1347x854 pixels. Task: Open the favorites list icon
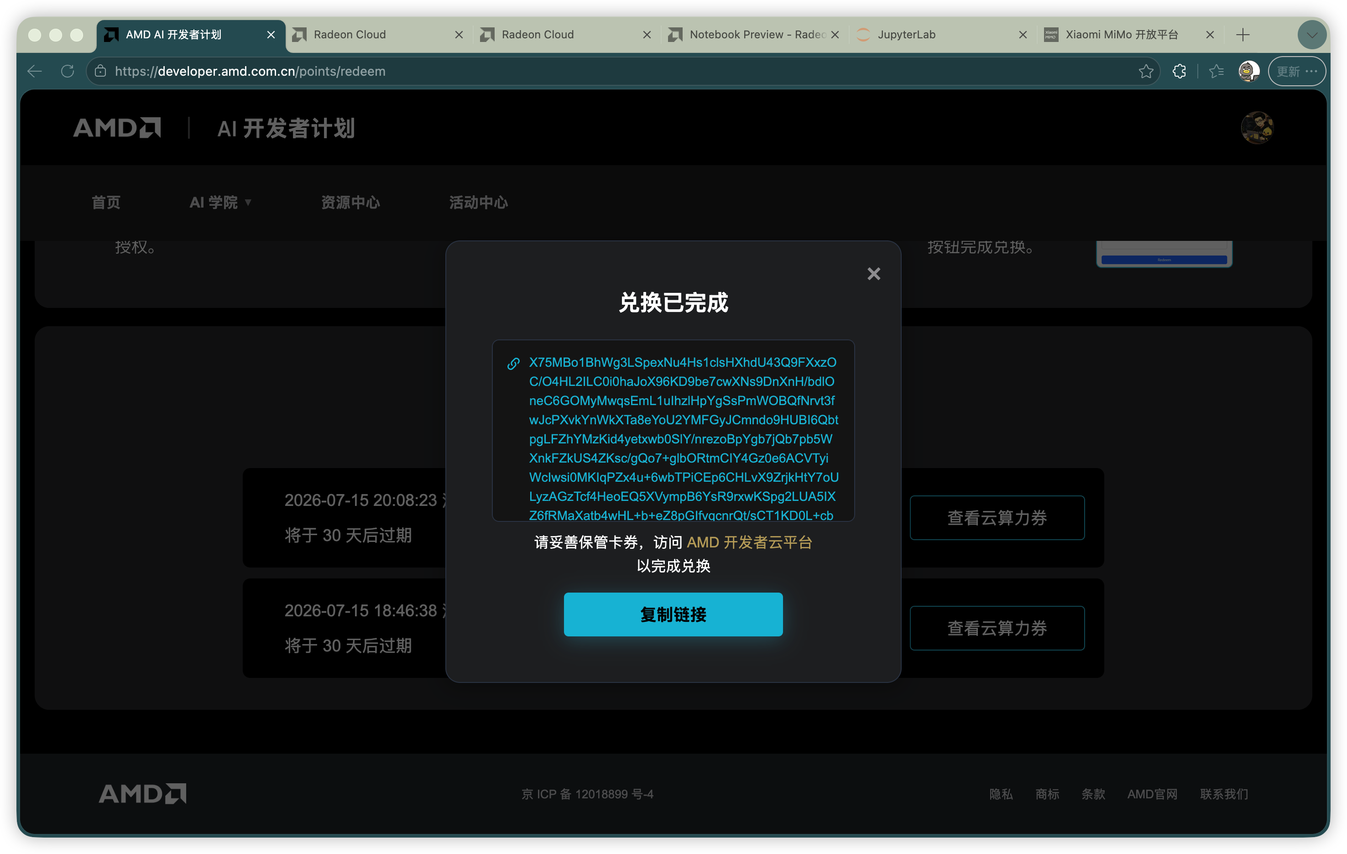tap(1216, 71)
